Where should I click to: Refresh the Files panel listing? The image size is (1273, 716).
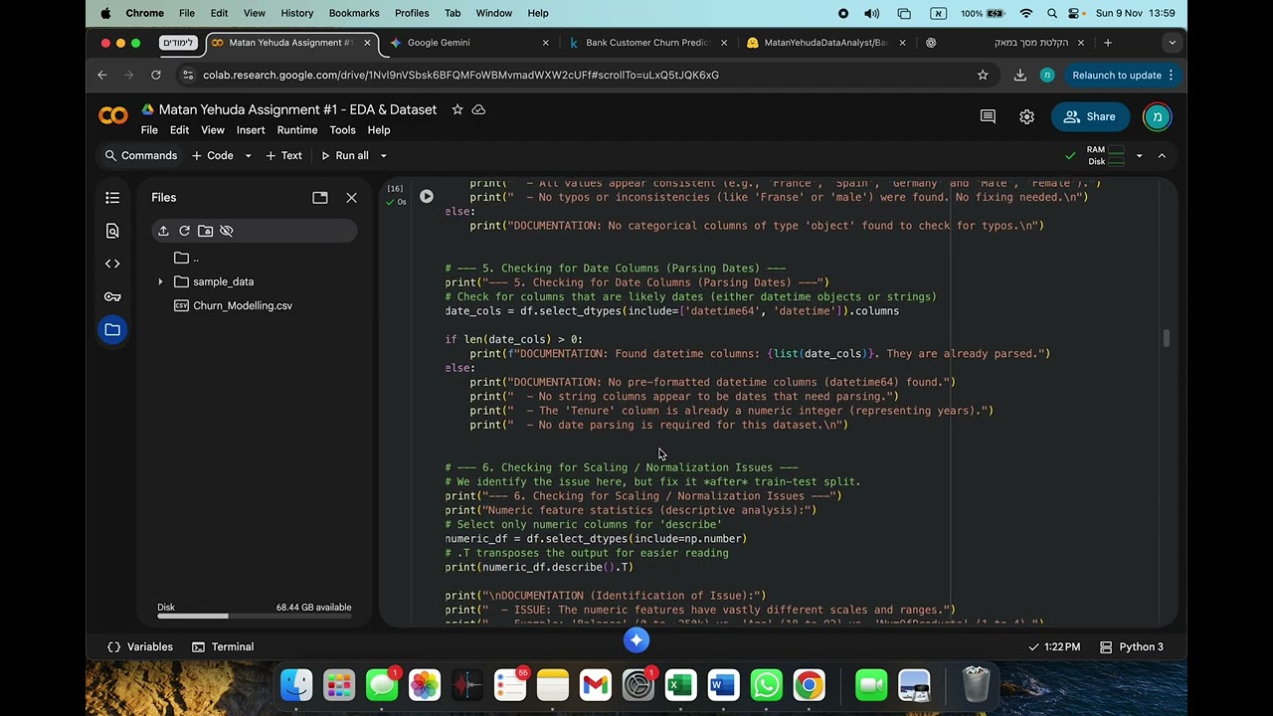pyautogui.click(x=184, y=231)
